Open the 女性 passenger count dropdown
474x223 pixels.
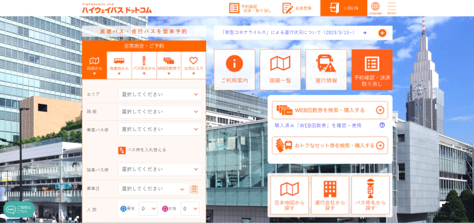click(190, 209)
